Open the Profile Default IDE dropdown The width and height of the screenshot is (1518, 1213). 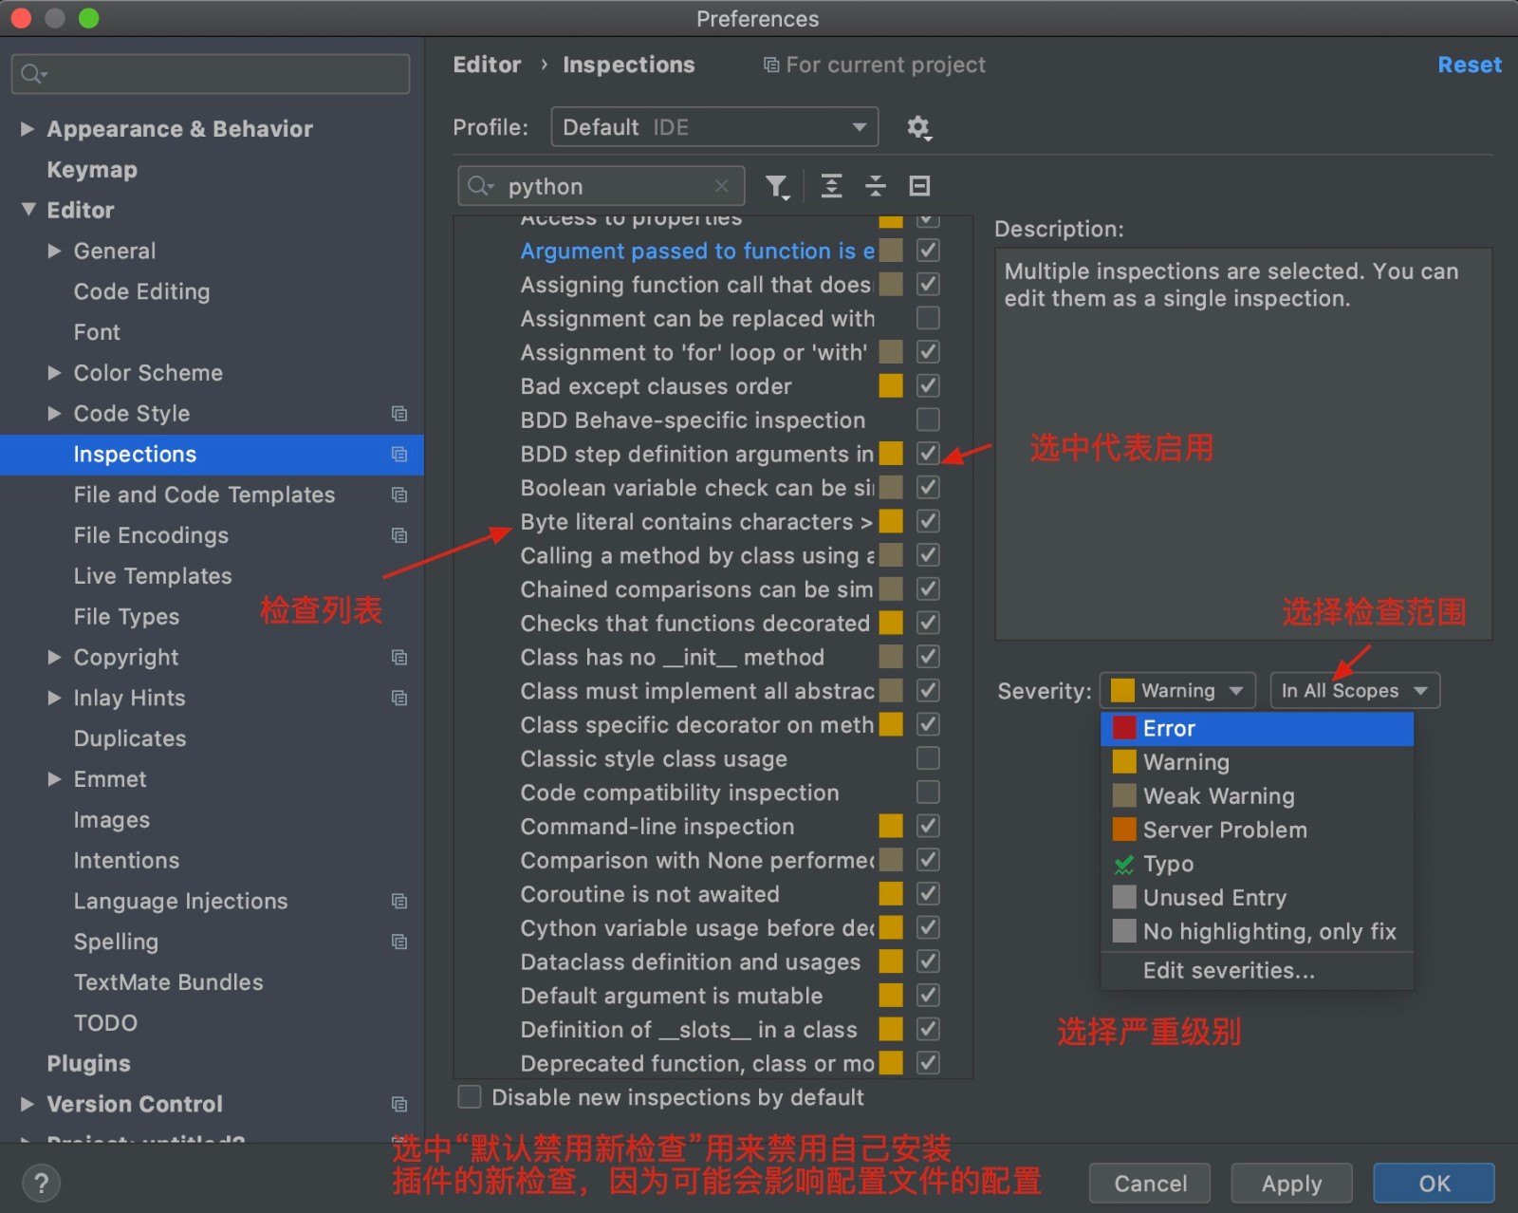click(714, 127)
